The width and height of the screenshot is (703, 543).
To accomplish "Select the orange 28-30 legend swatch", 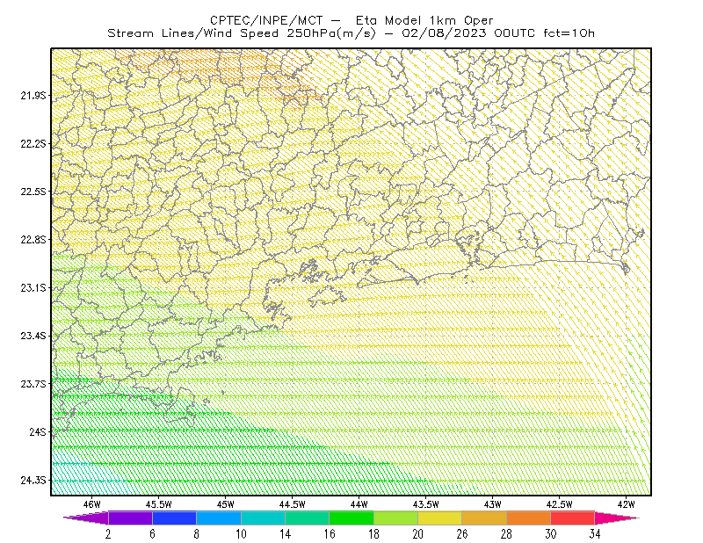I will pyautogui.click(x=529, y=518).
